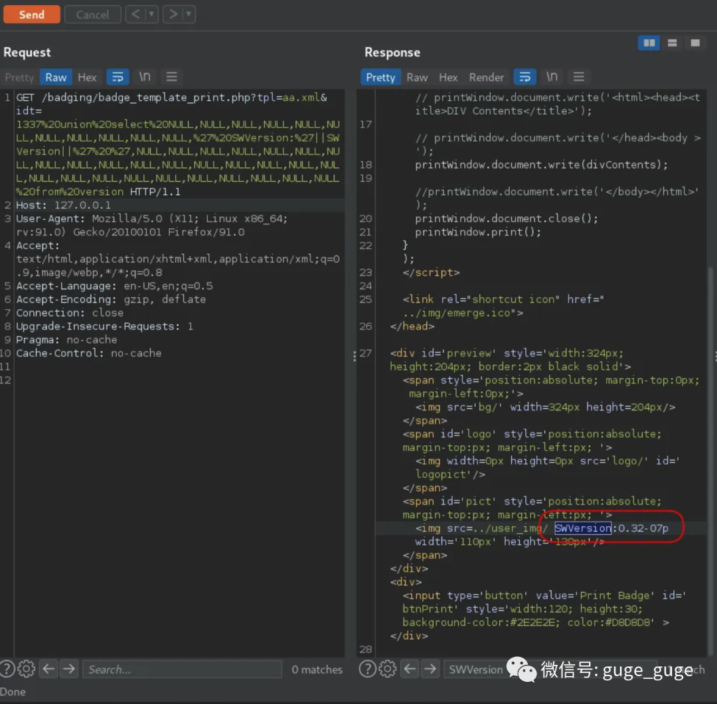Click the Upgrade-Insecure-Requests header line
Viewport: 717px width, 704px height.
pos(104,326)
